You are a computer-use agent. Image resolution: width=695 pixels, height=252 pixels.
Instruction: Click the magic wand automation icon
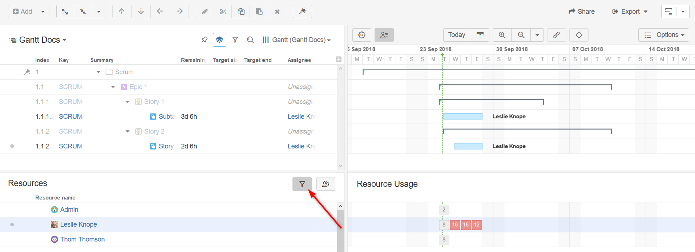pos(302,12)
